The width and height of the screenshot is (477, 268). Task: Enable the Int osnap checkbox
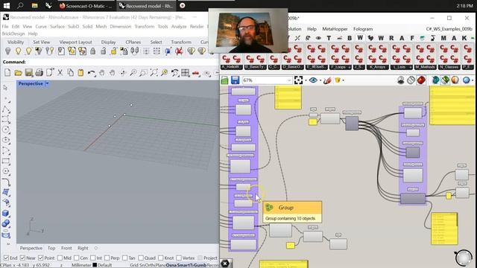[x=92, y=258]
